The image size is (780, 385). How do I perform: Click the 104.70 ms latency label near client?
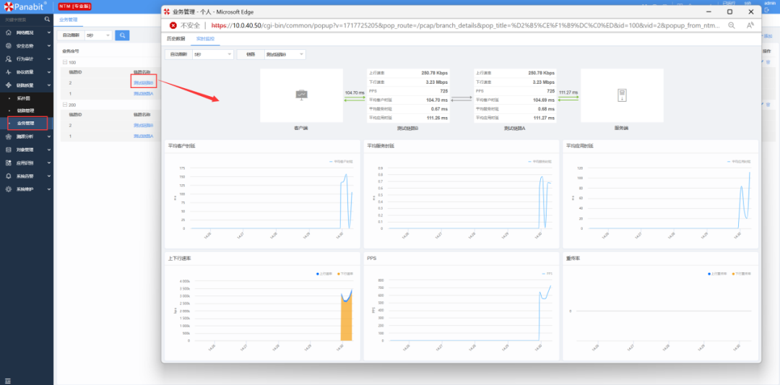355,92
